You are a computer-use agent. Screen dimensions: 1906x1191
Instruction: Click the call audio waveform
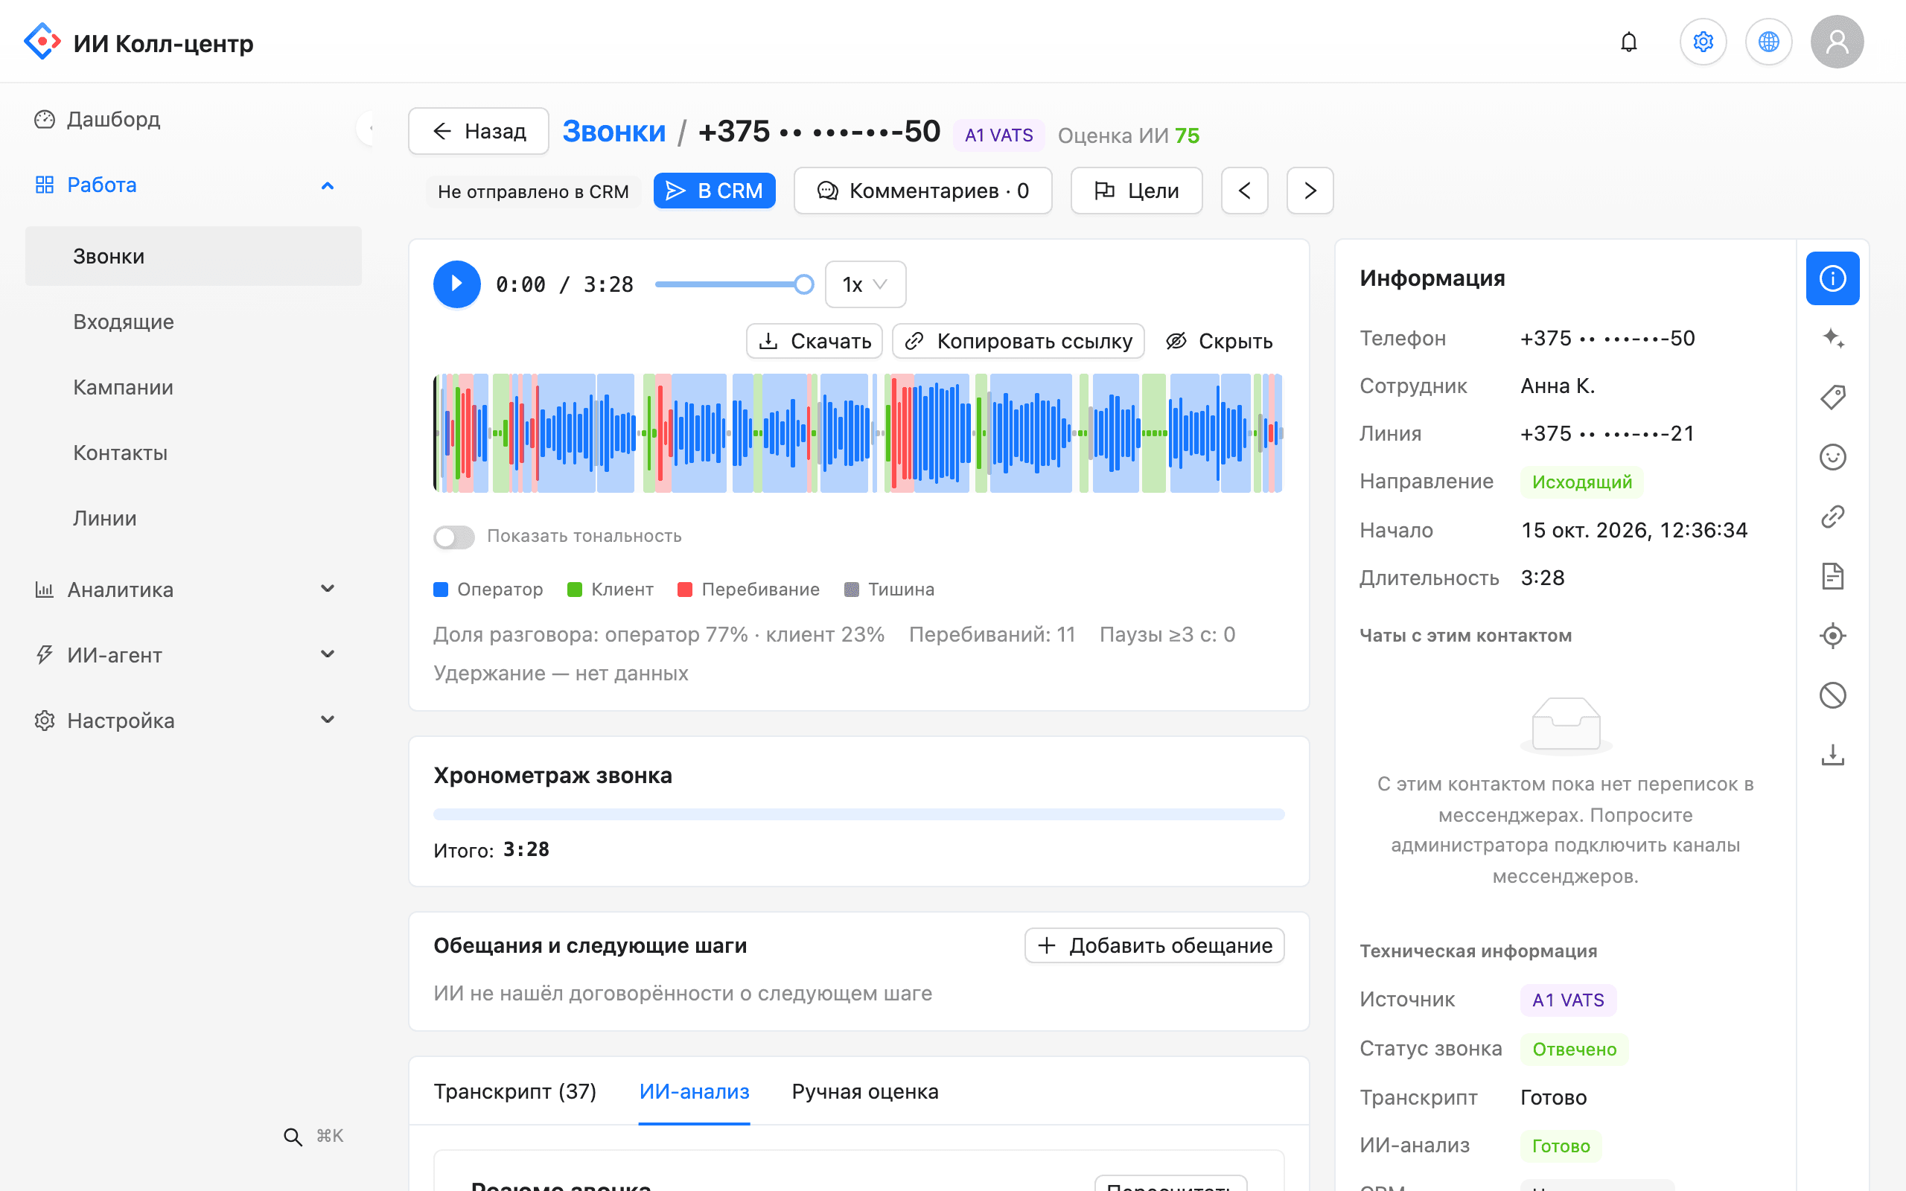pos(858,433)
